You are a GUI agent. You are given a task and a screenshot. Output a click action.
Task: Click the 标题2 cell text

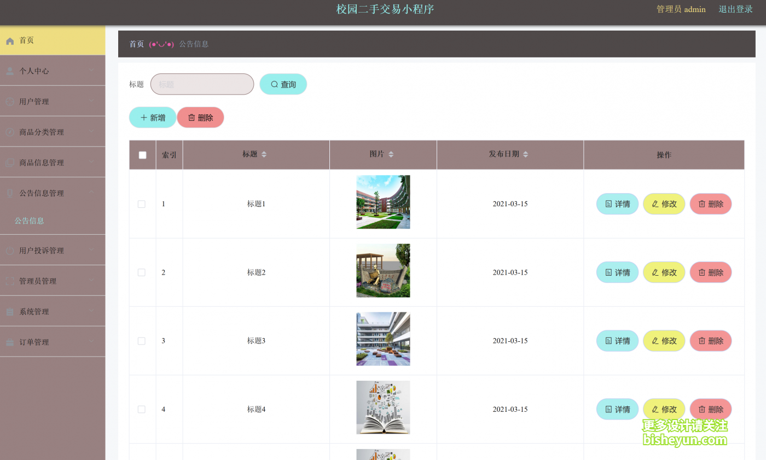click(x=256, y=272)
